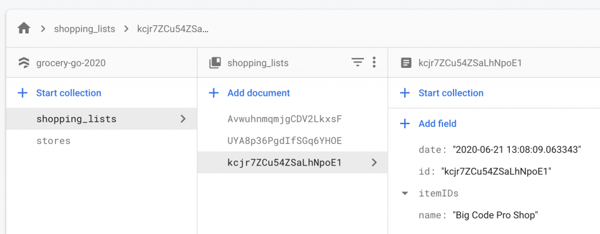Click the document icon beside kcjr7ZCu54ZSaLhNpoE1 header

[405, 63]
